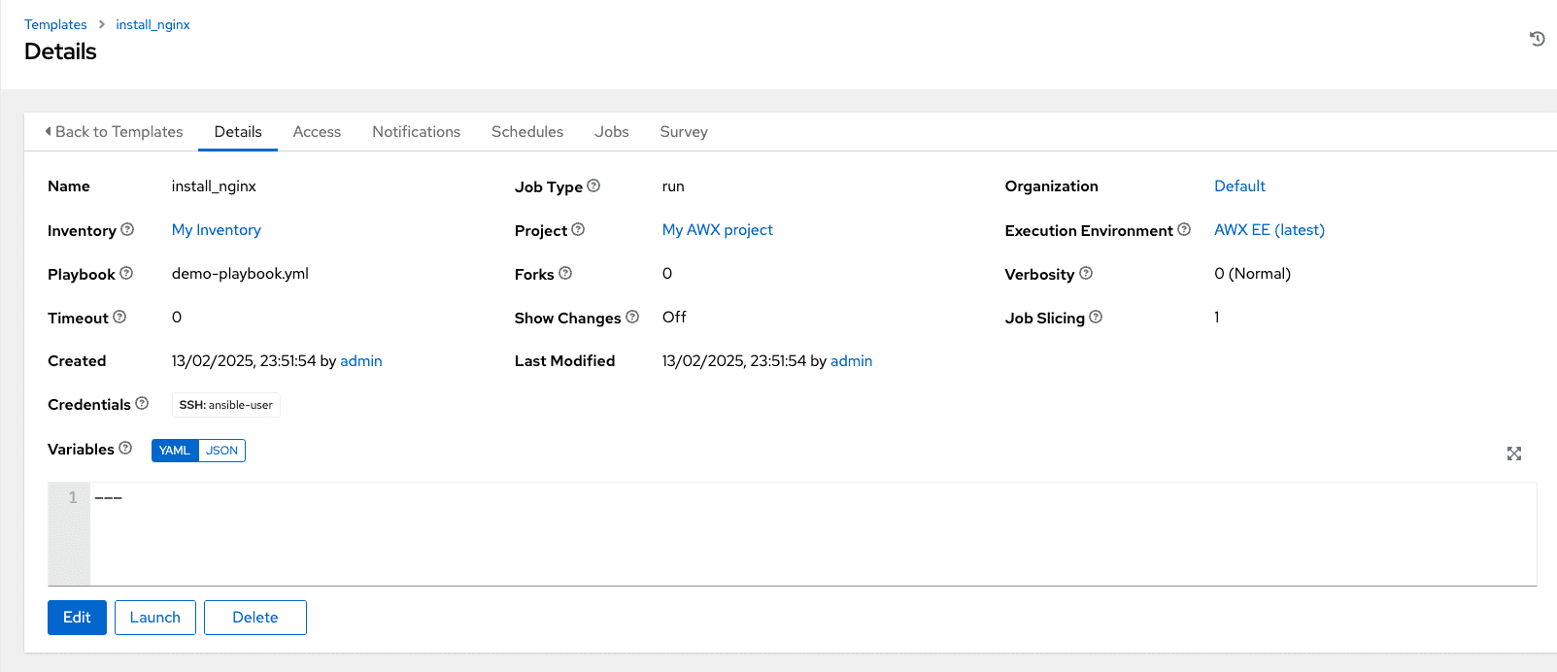Open the Survey tab
This screenshot has height=672, width=1557.
click(x=684, y=131)
